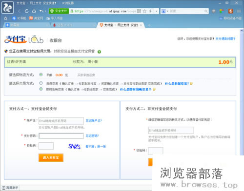Open the 什么是即时到账交易? link
Viewport: 244px width, 191px height.
point(136,89)
